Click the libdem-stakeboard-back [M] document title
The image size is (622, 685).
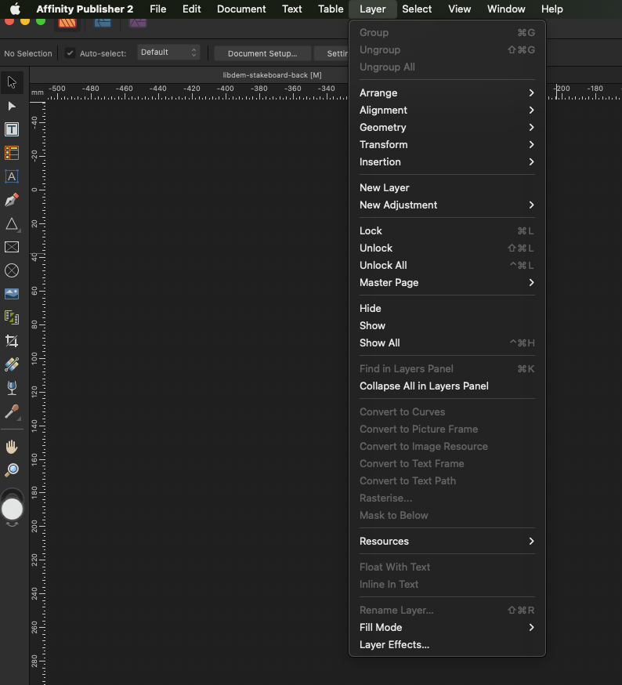[272, 75]
